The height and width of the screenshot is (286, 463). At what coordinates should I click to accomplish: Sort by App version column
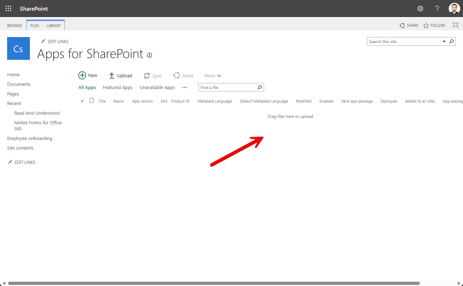(143, 101)
